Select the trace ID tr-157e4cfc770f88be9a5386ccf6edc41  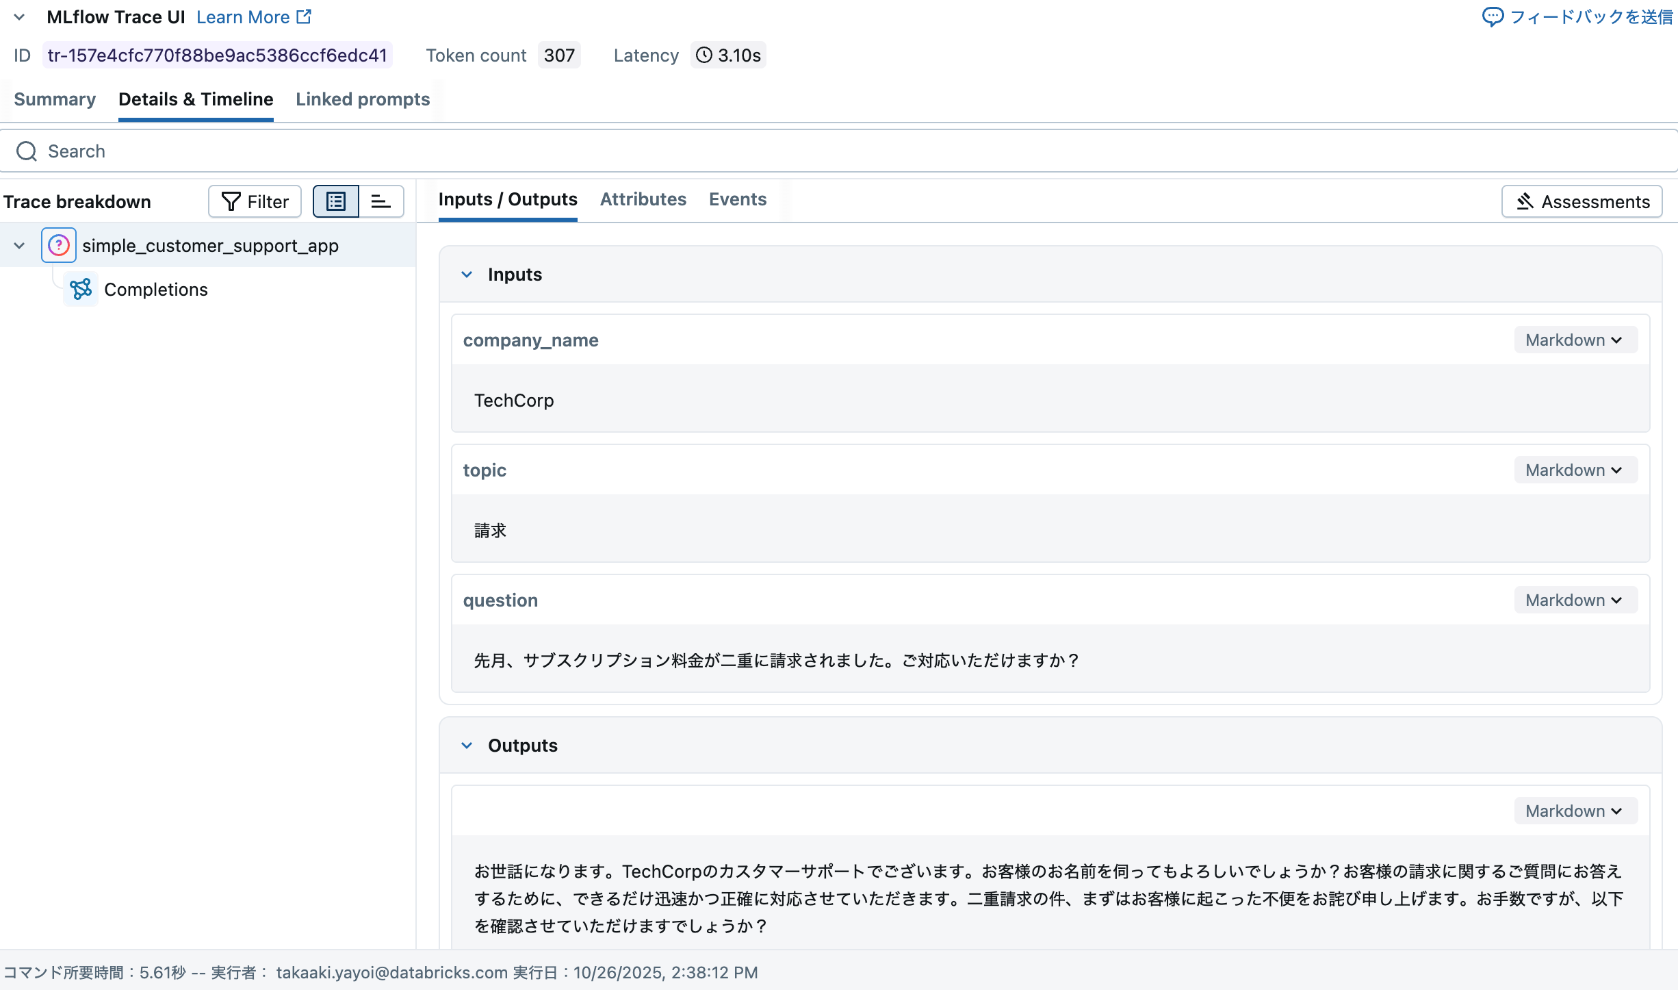coord(218,55)
